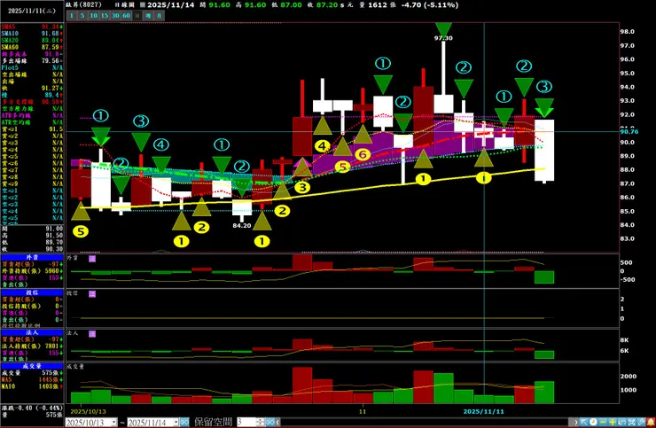Screen dimensions: 656x428
Task: Switch chart to 10-minute interval
Action: click(x=93, y=15)
